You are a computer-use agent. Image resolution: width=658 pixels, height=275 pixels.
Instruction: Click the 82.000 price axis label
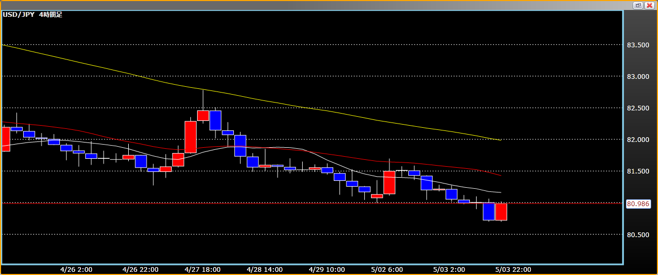[639, 140]
